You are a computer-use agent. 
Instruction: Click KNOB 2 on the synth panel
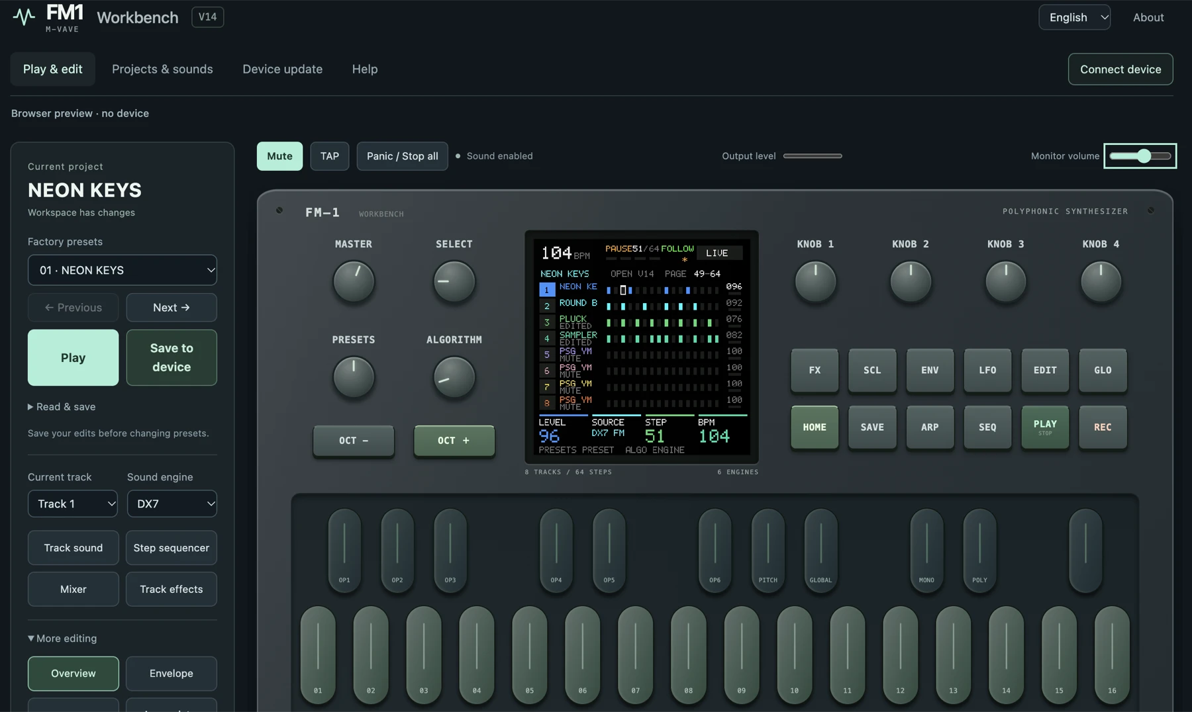911,281
